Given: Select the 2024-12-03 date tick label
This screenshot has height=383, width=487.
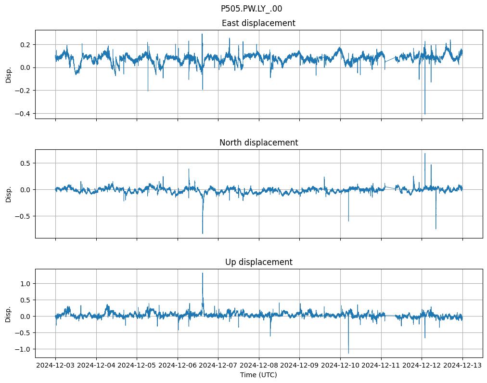Looking at the screenshot, I should [x=55, y=366].
